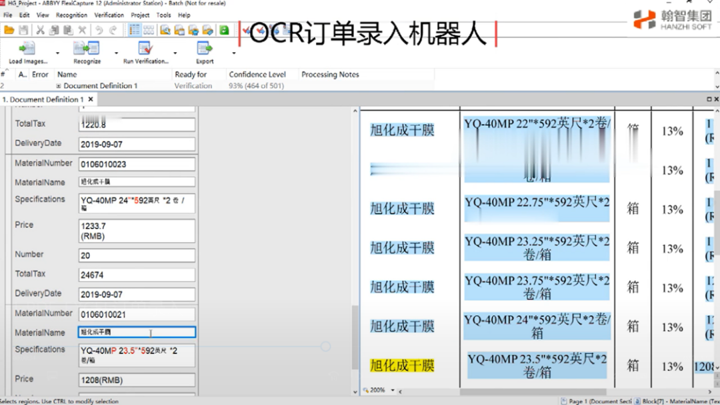
Task: Click MaterialNumber field 0106010021
Action: pos(137,314)
